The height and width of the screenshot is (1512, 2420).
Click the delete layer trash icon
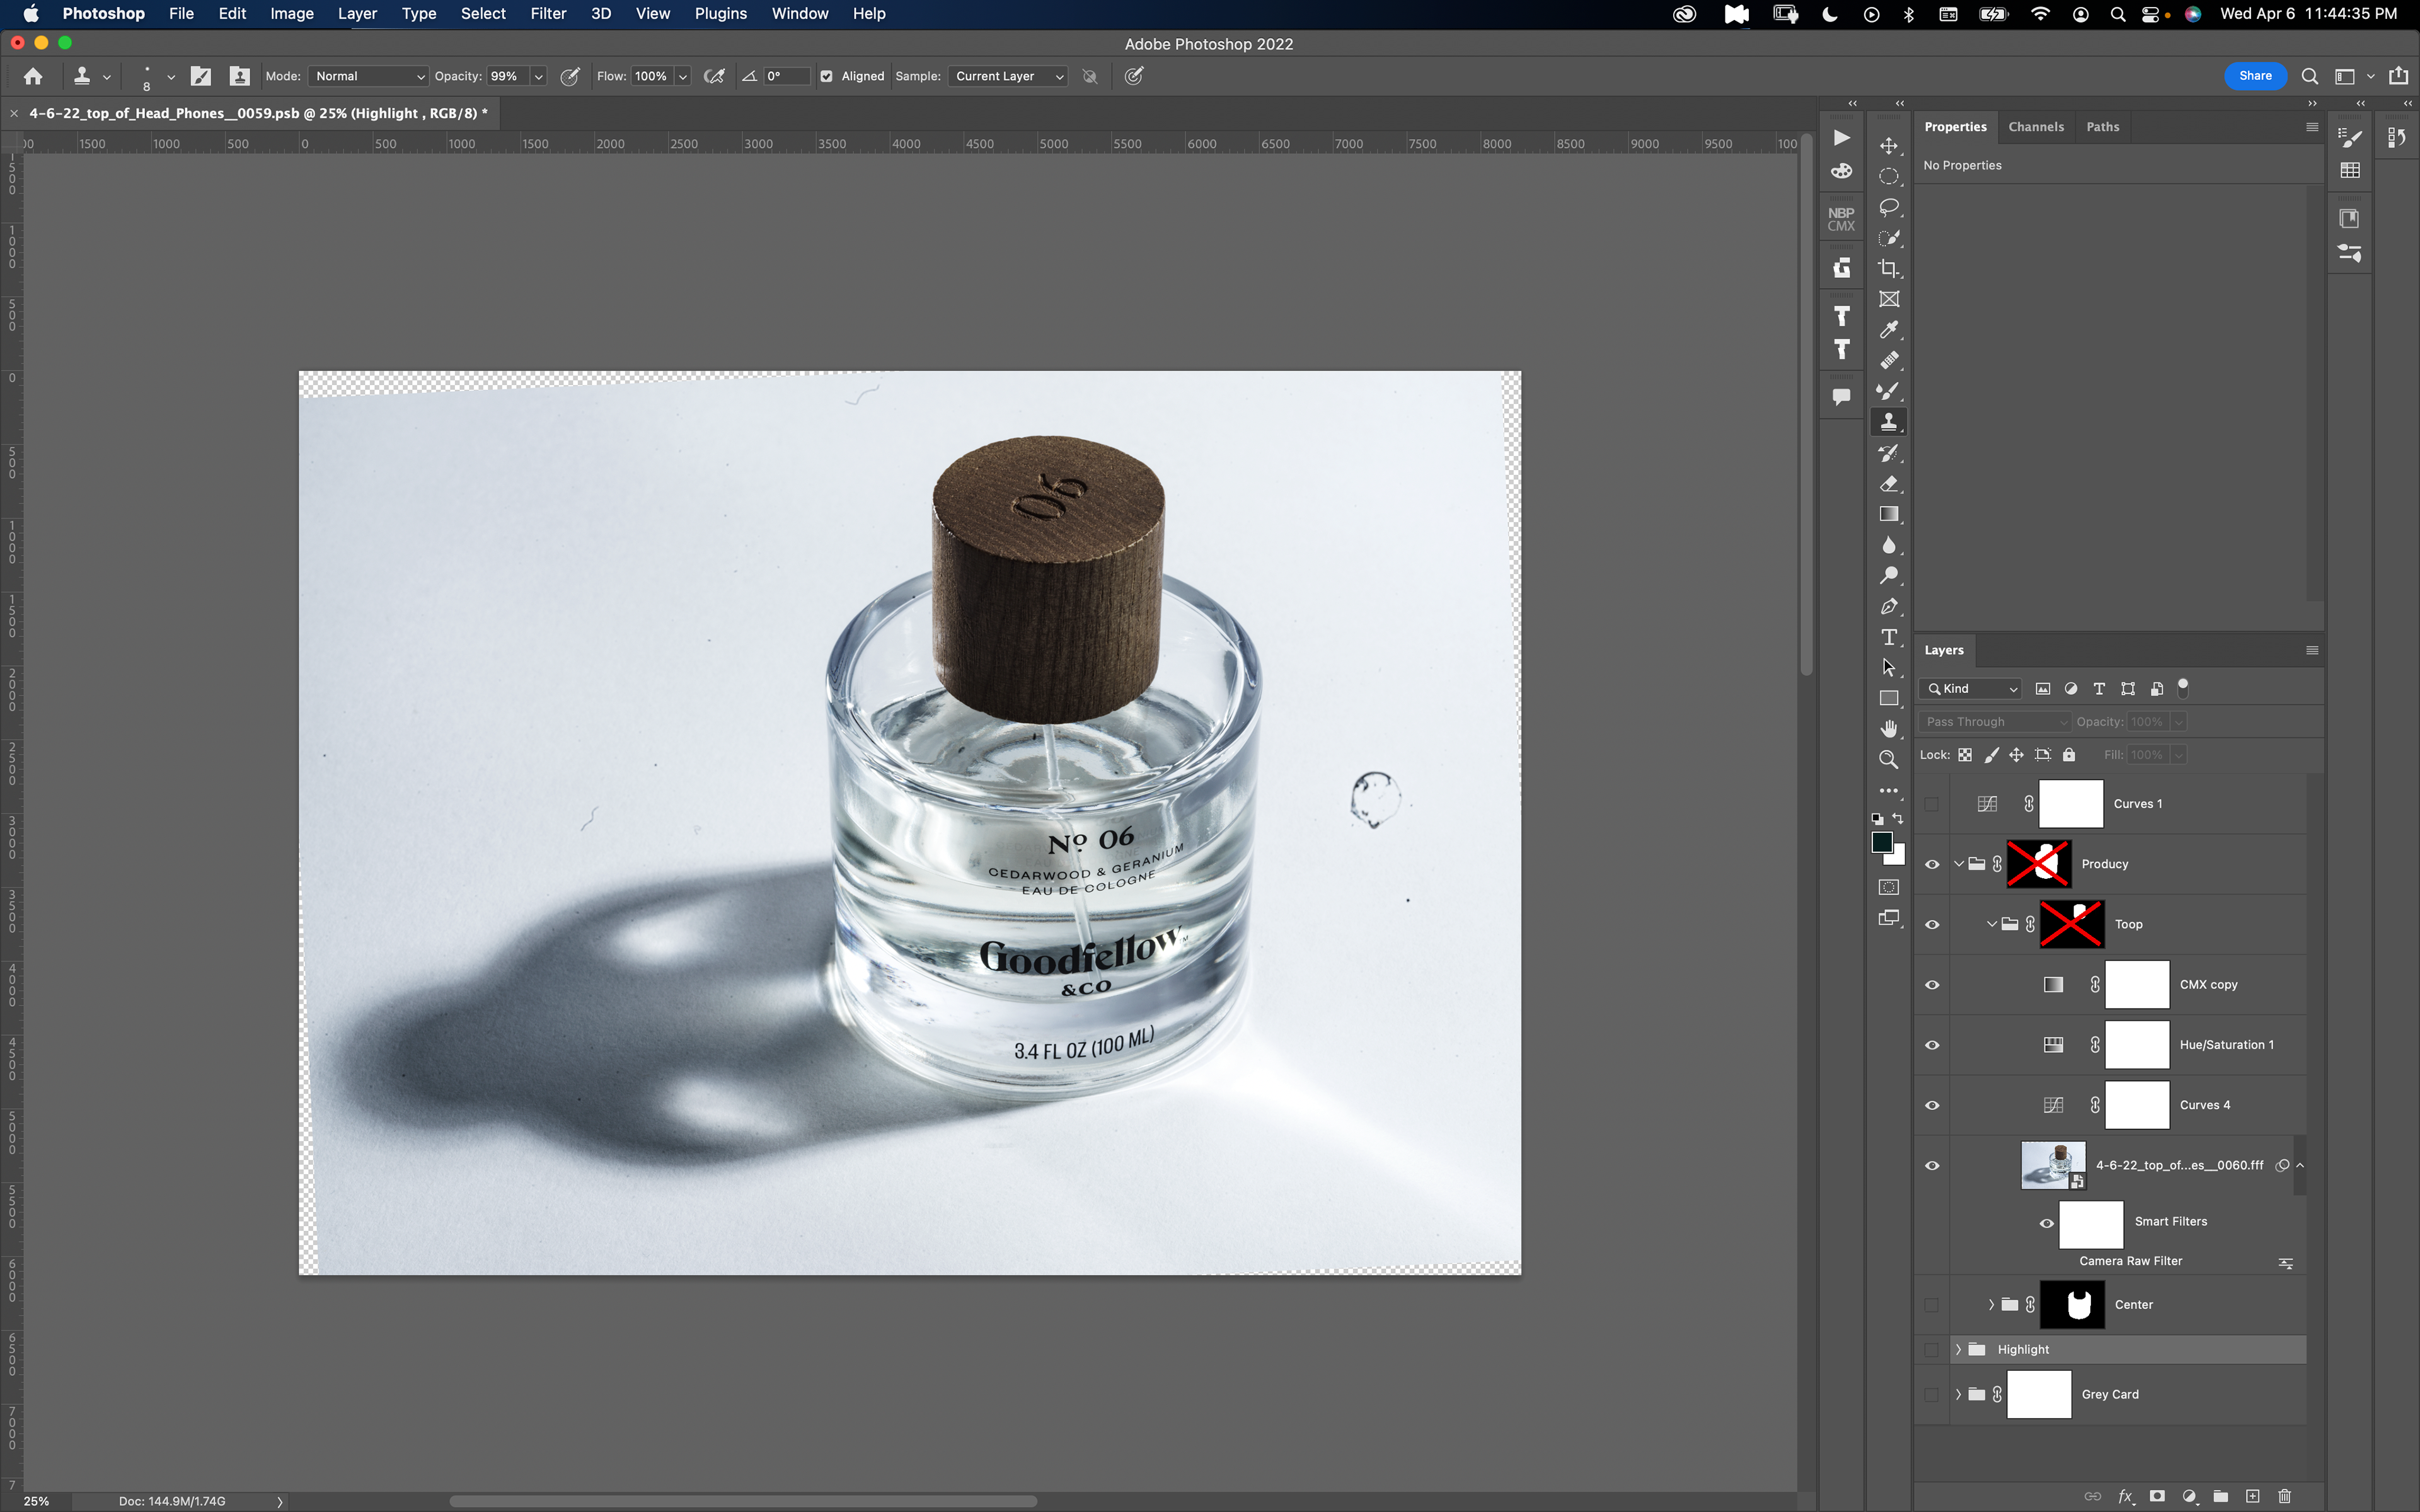[2284, 1496]
